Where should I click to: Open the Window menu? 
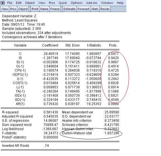coord(107,3)
